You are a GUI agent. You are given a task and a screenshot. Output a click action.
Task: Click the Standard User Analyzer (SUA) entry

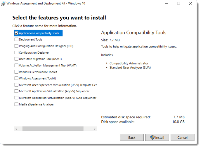click(130, 68)
